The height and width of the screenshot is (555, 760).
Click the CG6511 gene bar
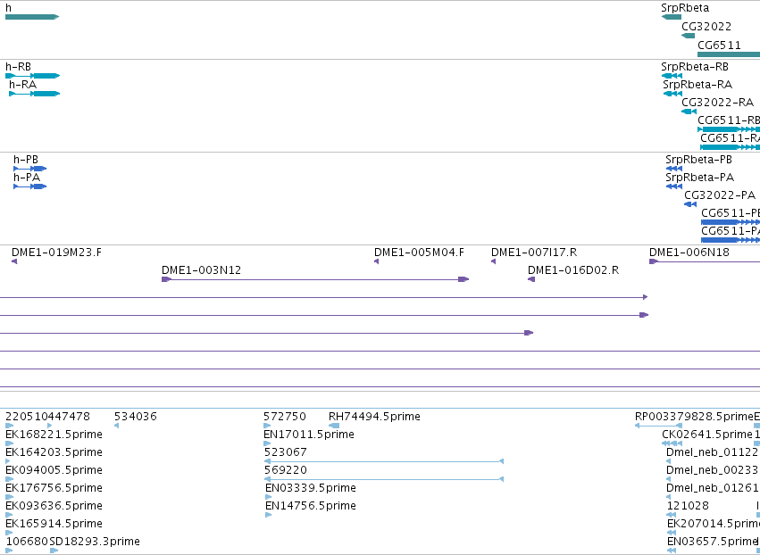[x=729, y=54]
